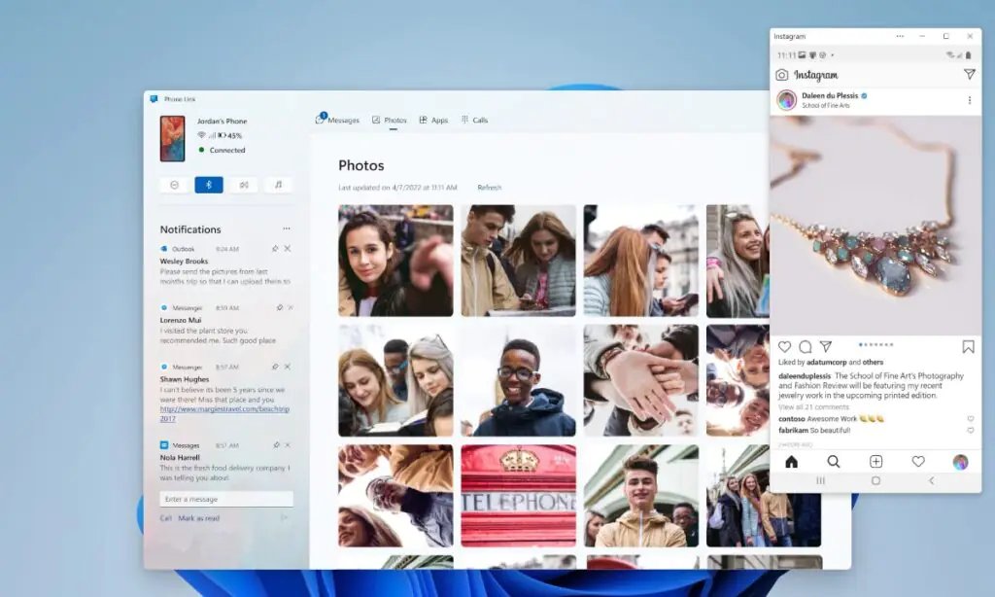Open Instagram direct messages paper plane
The height and width of the screenshot is (597, 995).
tap(969, 75)
